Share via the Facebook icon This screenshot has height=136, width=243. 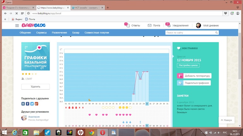(x=27, y=104)
